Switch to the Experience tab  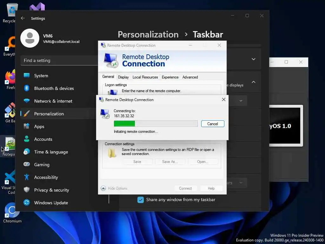(170, 77)
